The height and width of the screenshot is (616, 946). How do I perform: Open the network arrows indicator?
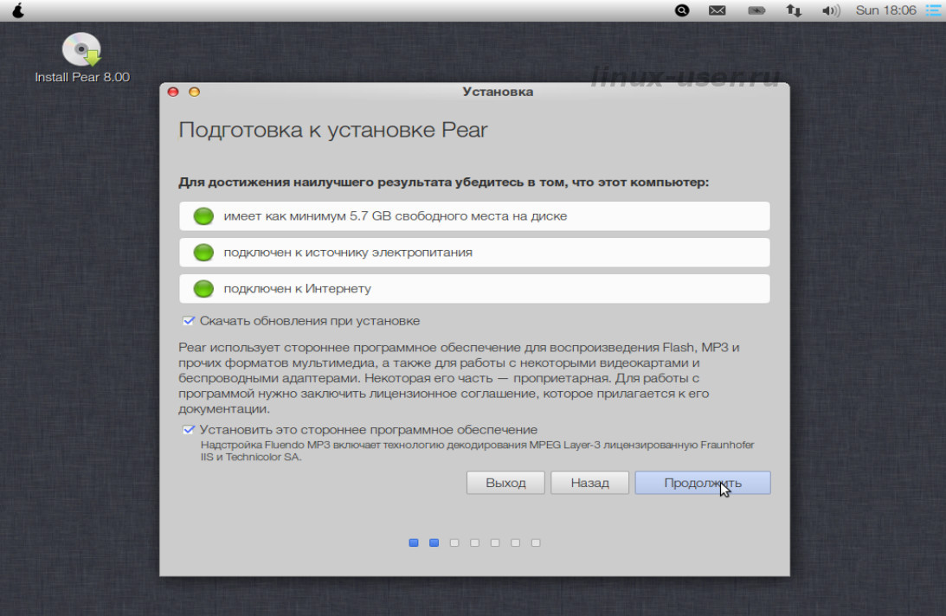[x=794, y=10]
